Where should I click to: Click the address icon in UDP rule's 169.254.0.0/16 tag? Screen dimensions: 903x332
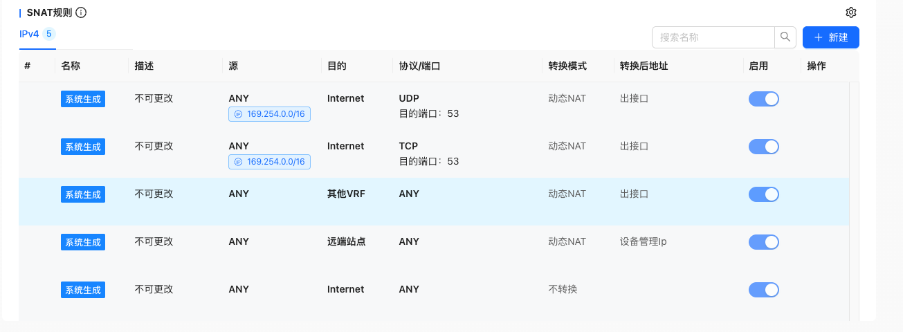click(x=238, y=114)
